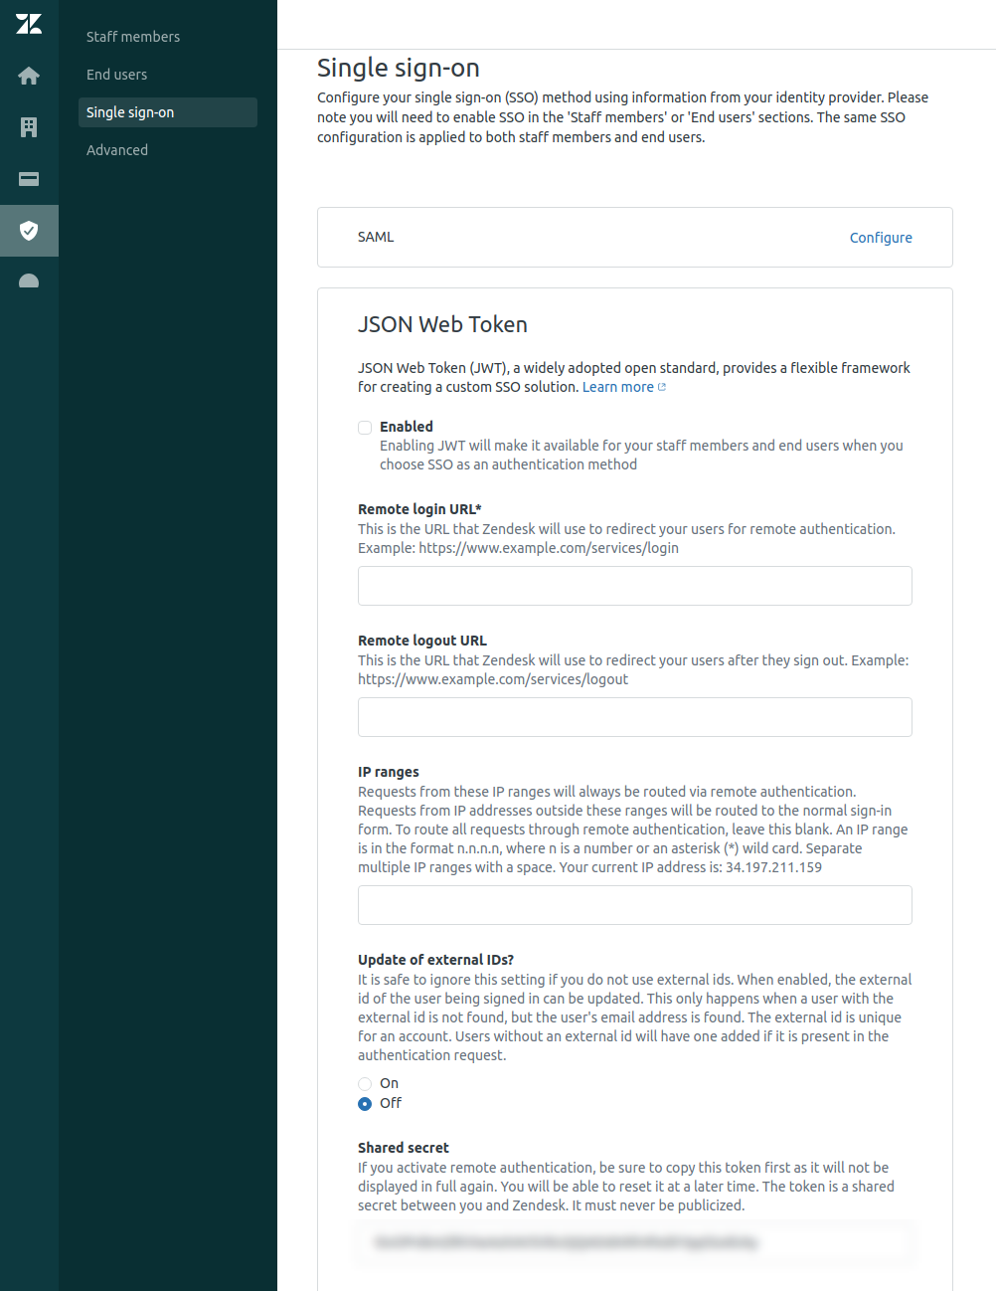This screenshot has width=996, height=1291.
Task: Open the Home icon in sidebar
Action: [29, 76]
